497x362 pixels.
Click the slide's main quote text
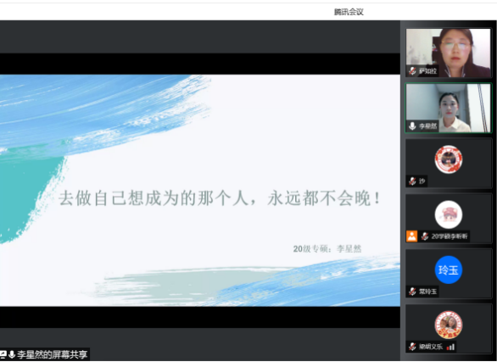click(x=220, y=198)
